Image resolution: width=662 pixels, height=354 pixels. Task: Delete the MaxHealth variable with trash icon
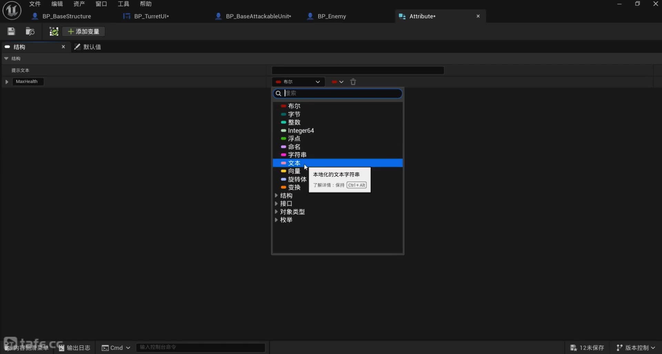pyautogui.click(x=353, y=82)
